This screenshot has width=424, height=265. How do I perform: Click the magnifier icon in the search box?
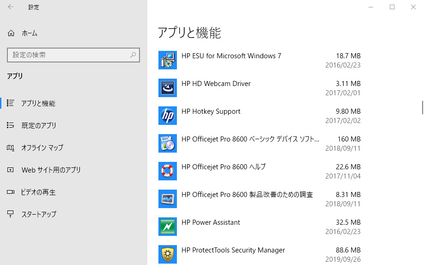click(x=133, y=55)
